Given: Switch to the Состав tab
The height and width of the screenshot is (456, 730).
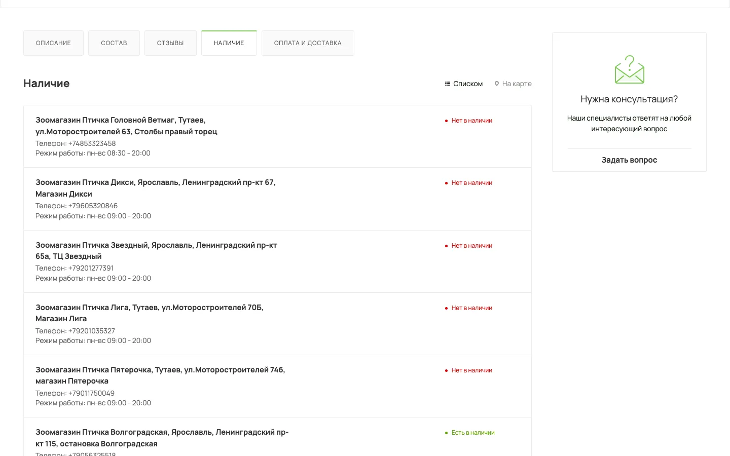Looking at the screenshot, I should tap(114, 43).
